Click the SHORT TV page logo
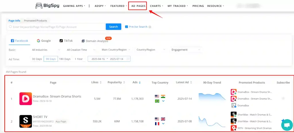Screen dimensions: 294x133 (x=26, y=121)
